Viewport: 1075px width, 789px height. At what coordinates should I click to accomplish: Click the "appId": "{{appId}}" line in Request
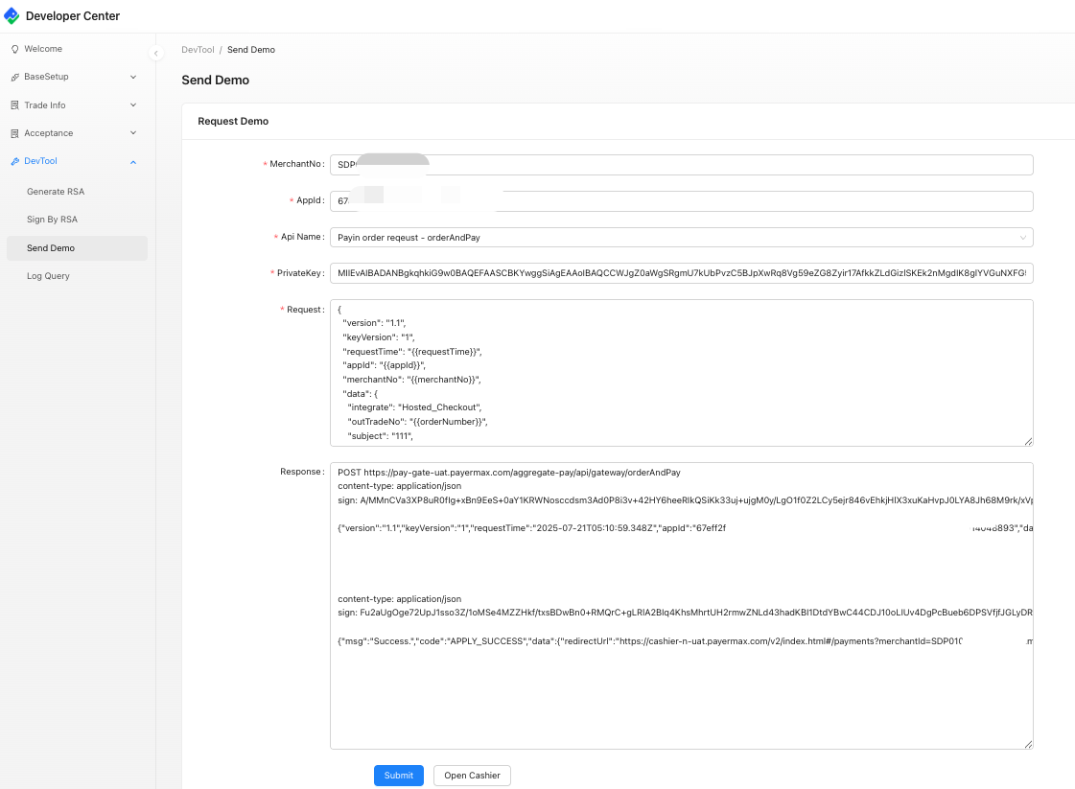[384, 365]
